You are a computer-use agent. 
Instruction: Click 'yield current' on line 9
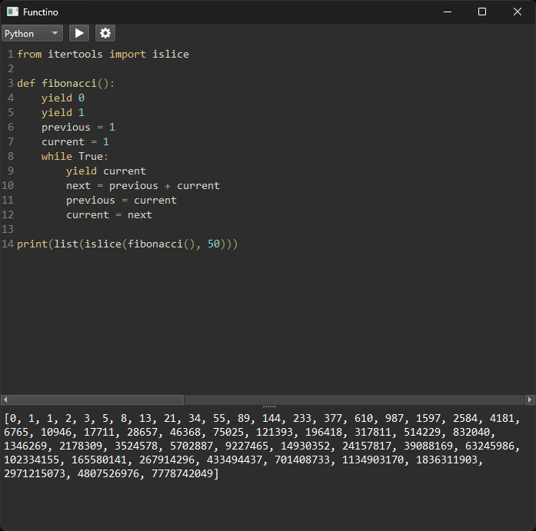tap(106, 171)
